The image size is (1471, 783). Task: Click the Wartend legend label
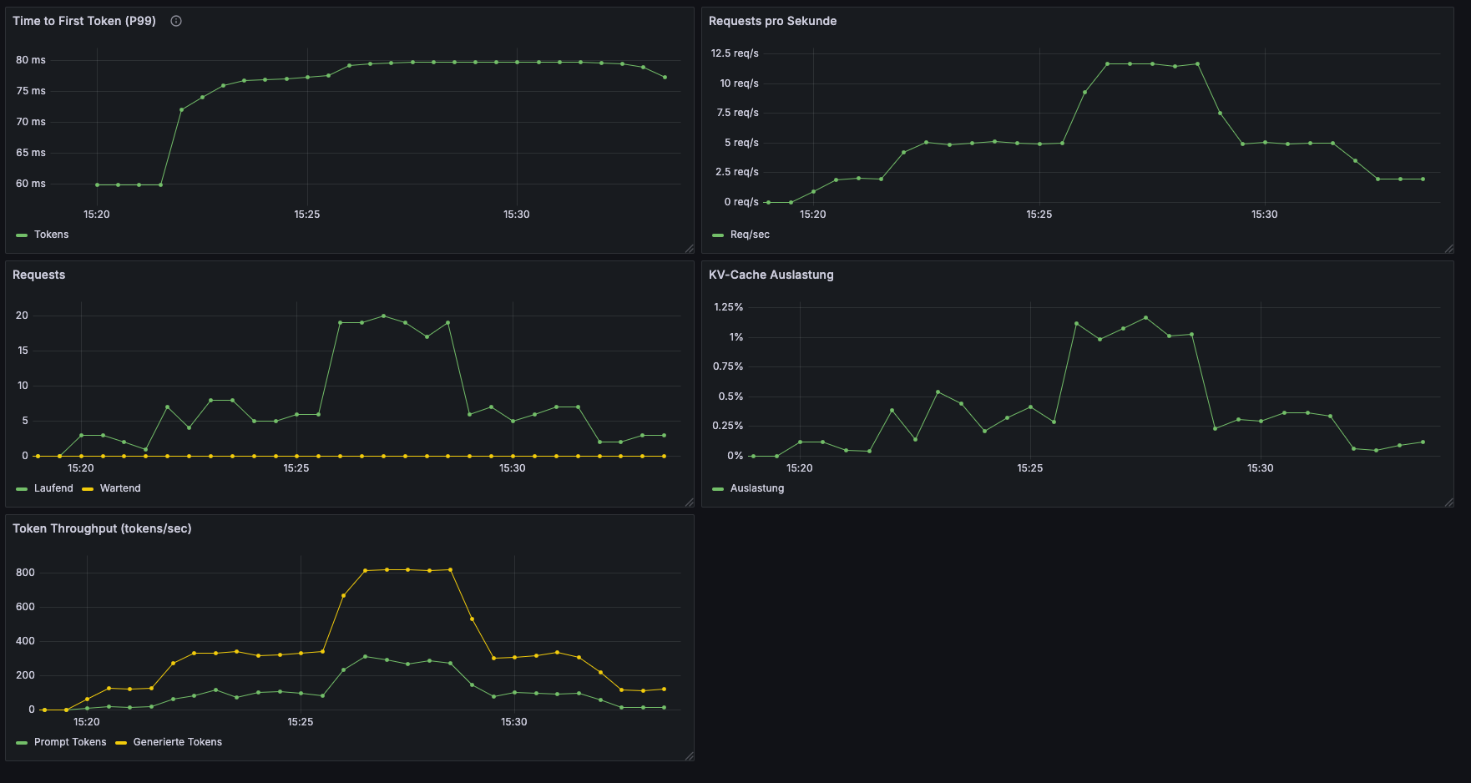119,487
